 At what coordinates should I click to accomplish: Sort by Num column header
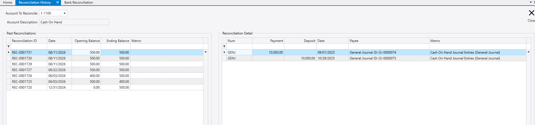coord(239,41)
